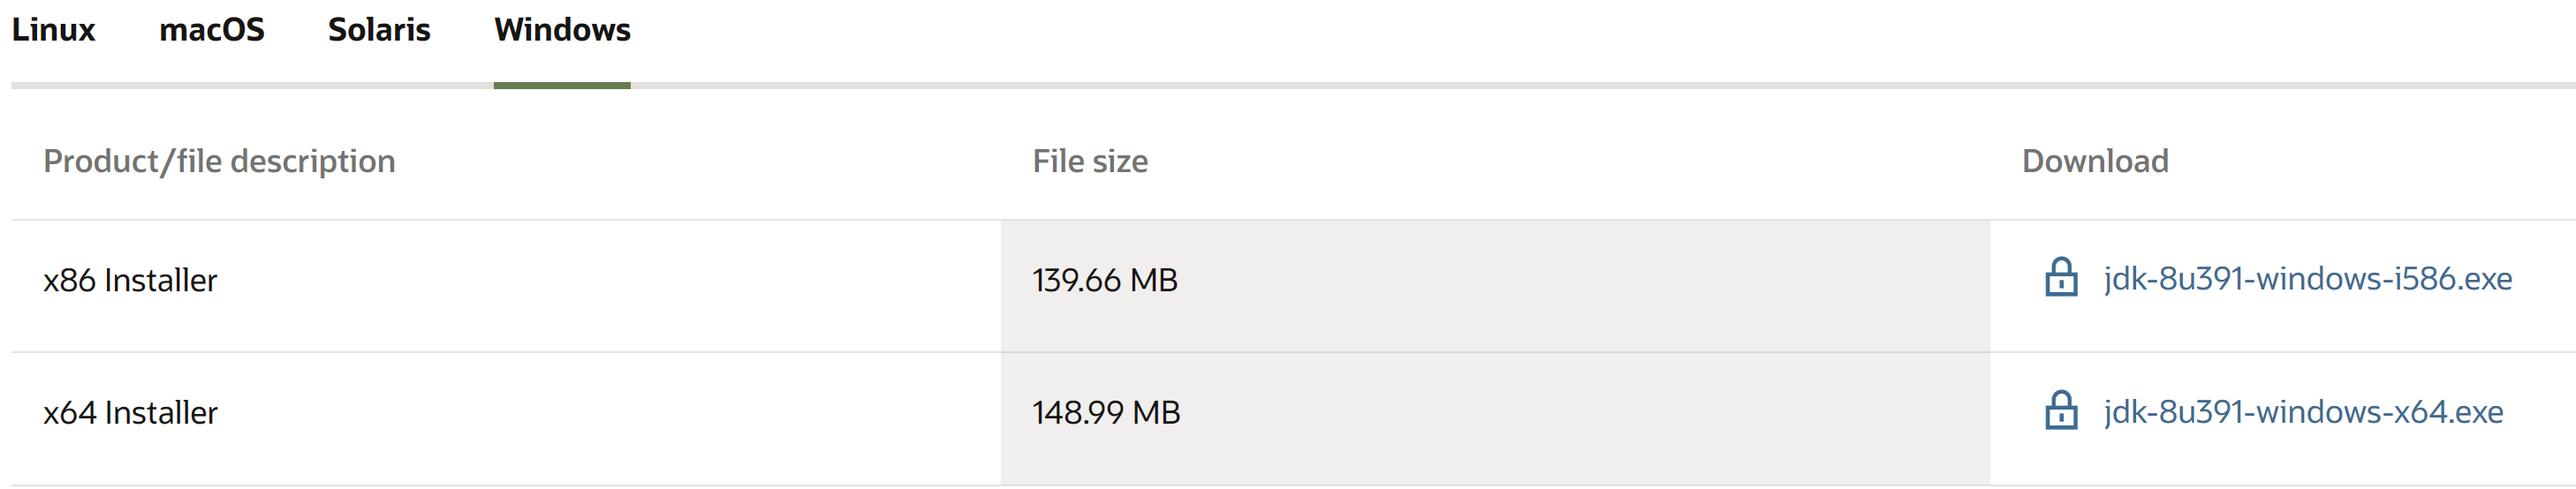
Task: Open the macOS downloads tab
Action: [x=212, y=30]
